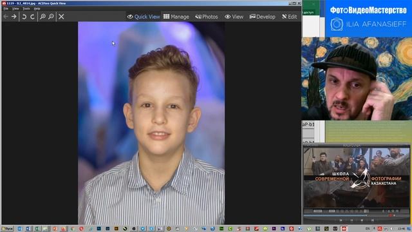Pause the video in the media player

pos(352,220)
